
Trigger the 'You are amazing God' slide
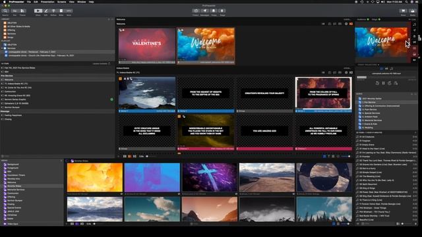264,131
